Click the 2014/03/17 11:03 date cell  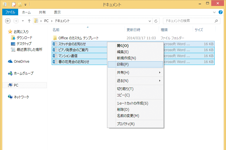(x=141, y=38)
